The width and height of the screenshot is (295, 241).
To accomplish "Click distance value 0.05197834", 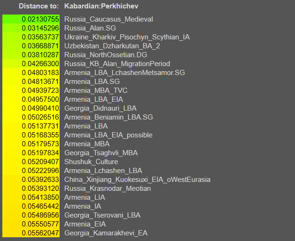I will click(40, 153).
